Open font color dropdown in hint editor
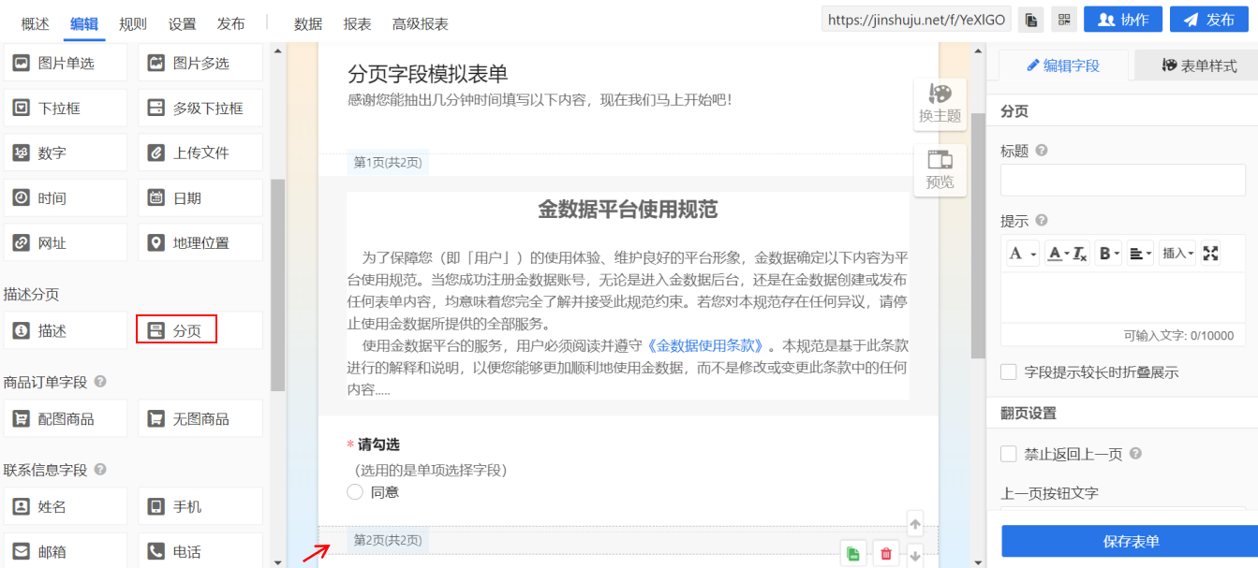This screenshot has height=568, width=1258. click(1058, 254)
